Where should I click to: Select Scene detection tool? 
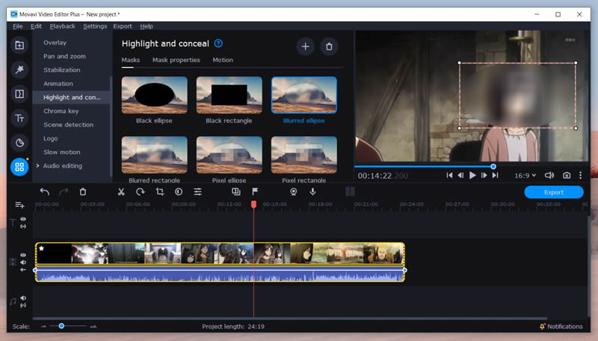[68, 125]
